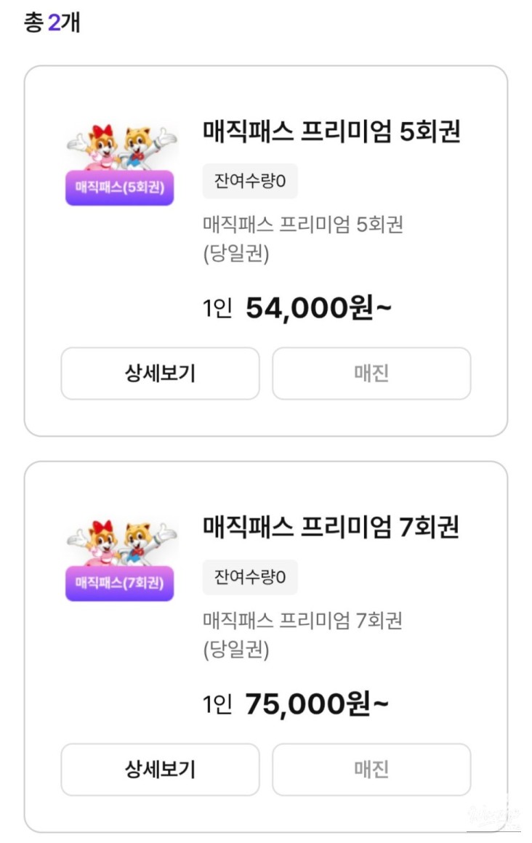Click 잔여수량0 tag on the 7회권 card
Screen dimensions: 532x843
pyautogui.click(x=250, y=577)
